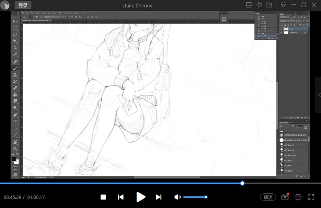Toggle Quick Mask mode icon
The height and width of the screenshot is (208, 321).
click(x=15, y=168)
